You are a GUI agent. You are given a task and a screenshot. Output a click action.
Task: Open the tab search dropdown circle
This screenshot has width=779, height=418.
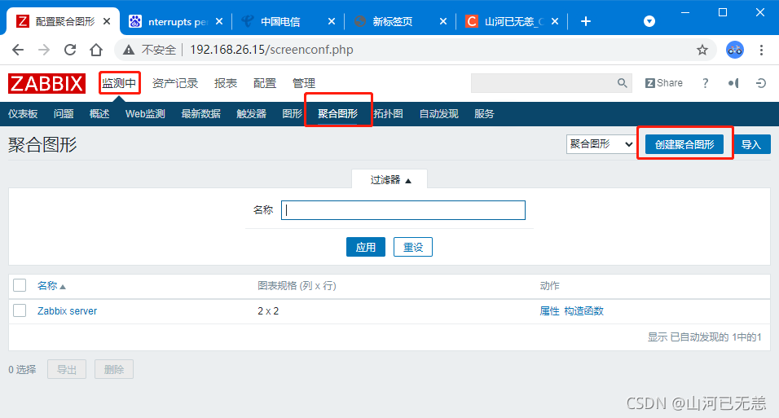click(x=649, y=21)
